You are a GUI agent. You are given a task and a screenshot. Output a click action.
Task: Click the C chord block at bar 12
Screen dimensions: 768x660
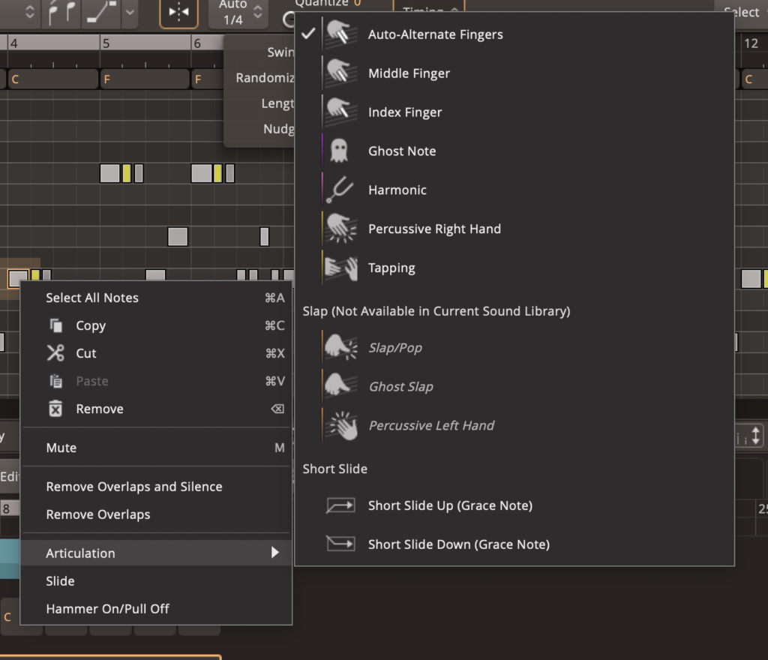[753, 79]
